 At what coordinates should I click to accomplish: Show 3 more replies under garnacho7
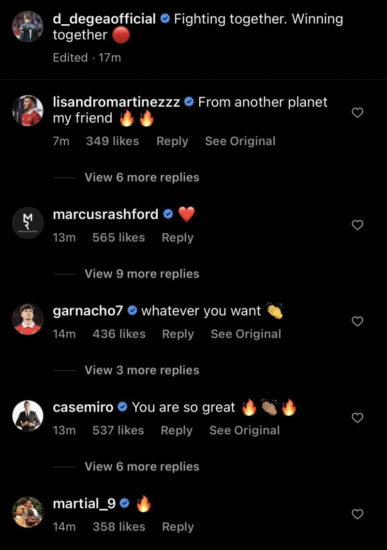(x=142, y=370)
